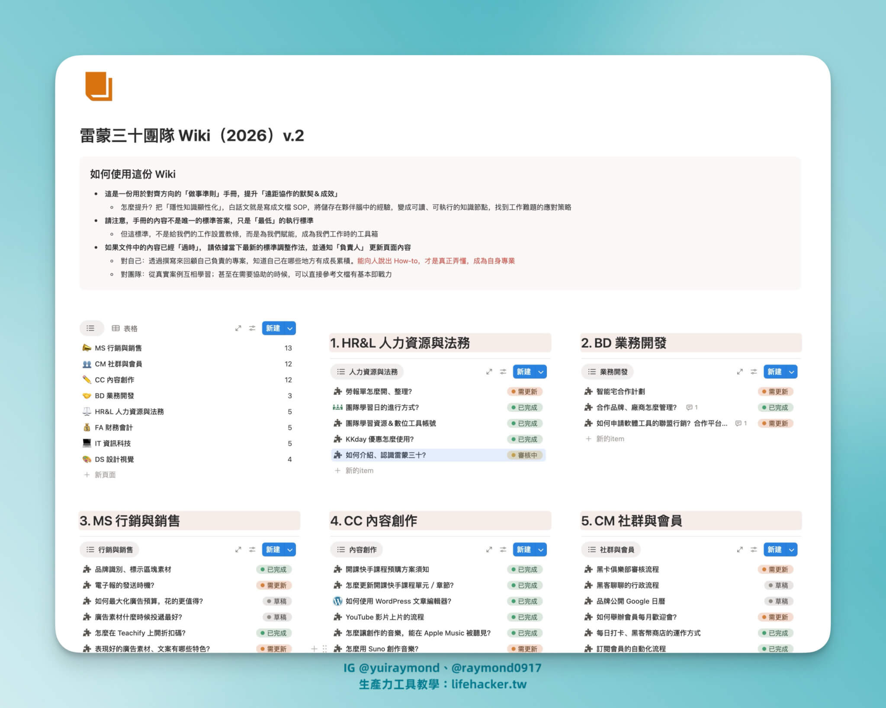Open the YouTube 影片上片的流程 page
The image size is (886, 708).
pyautogui.click(x=384, y=617)
